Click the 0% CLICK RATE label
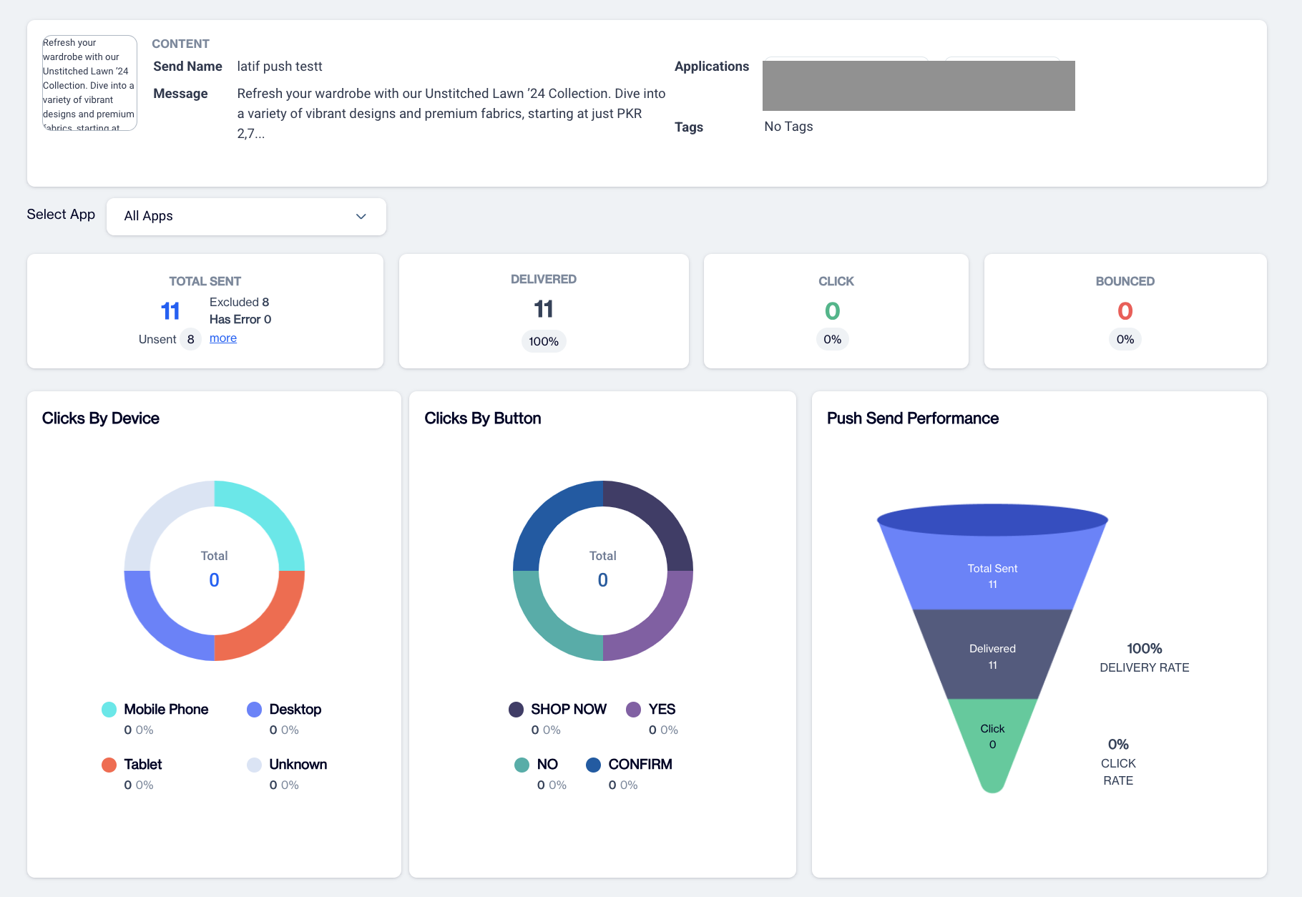 [x=1118, y=762]
